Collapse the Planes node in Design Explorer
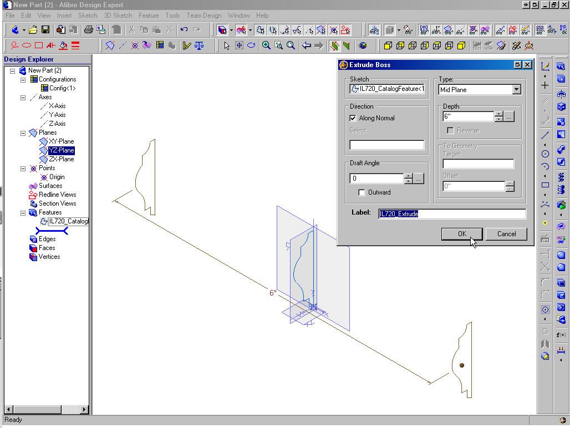Image resolution: width=570 pixels, height=428 pixels. click(x=22, y=133)
